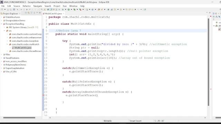Toggle Link with Editor in Project Explorer

click(29, 13)
